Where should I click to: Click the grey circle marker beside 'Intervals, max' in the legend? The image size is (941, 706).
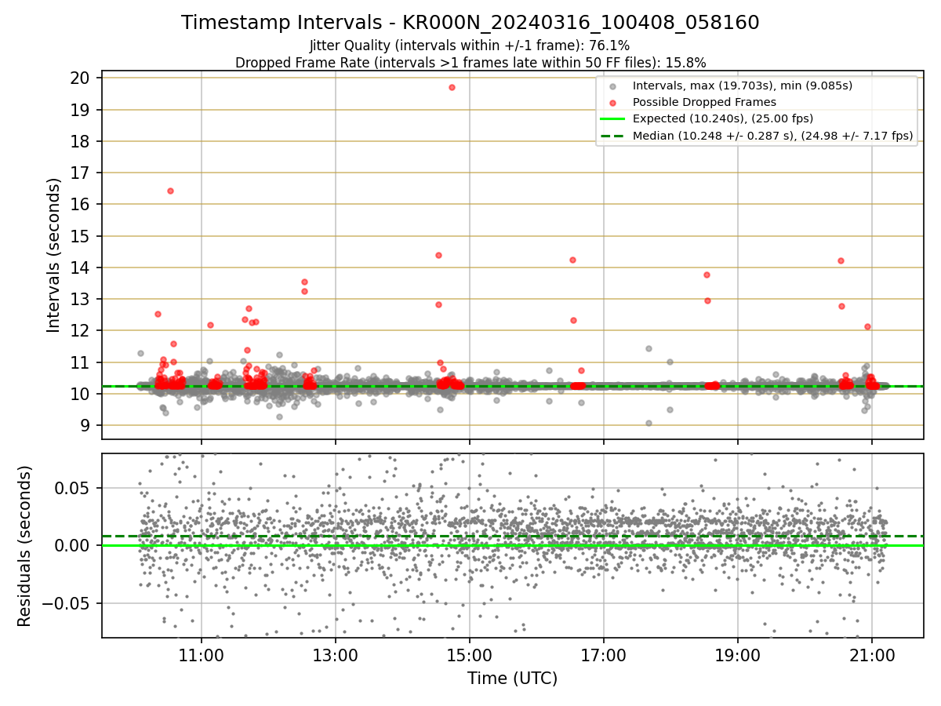[613, 86]
